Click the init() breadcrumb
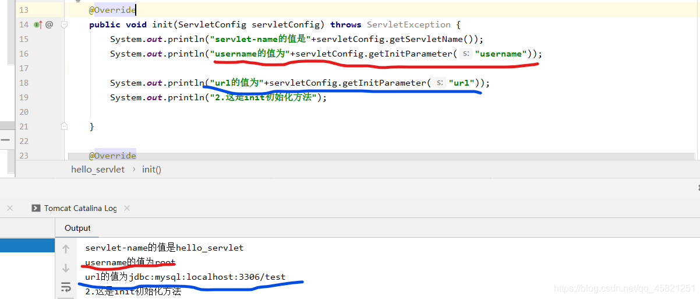The image size is (700, 299). [151, 169]
